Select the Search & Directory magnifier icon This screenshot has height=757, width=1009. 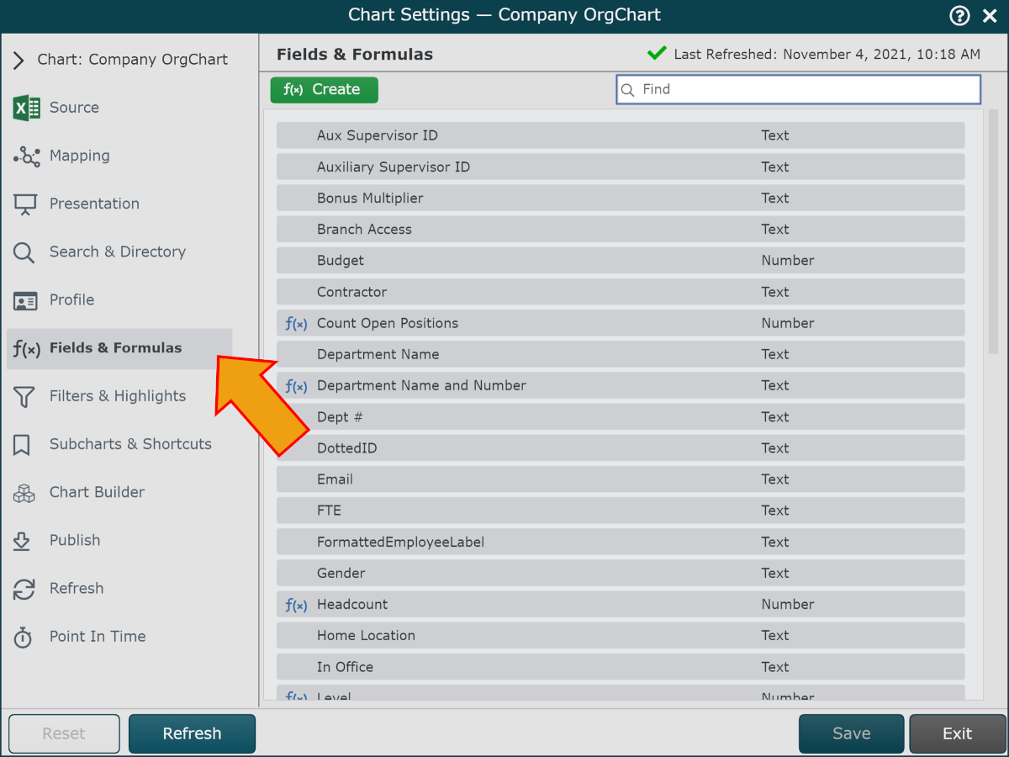coord(24,252)
